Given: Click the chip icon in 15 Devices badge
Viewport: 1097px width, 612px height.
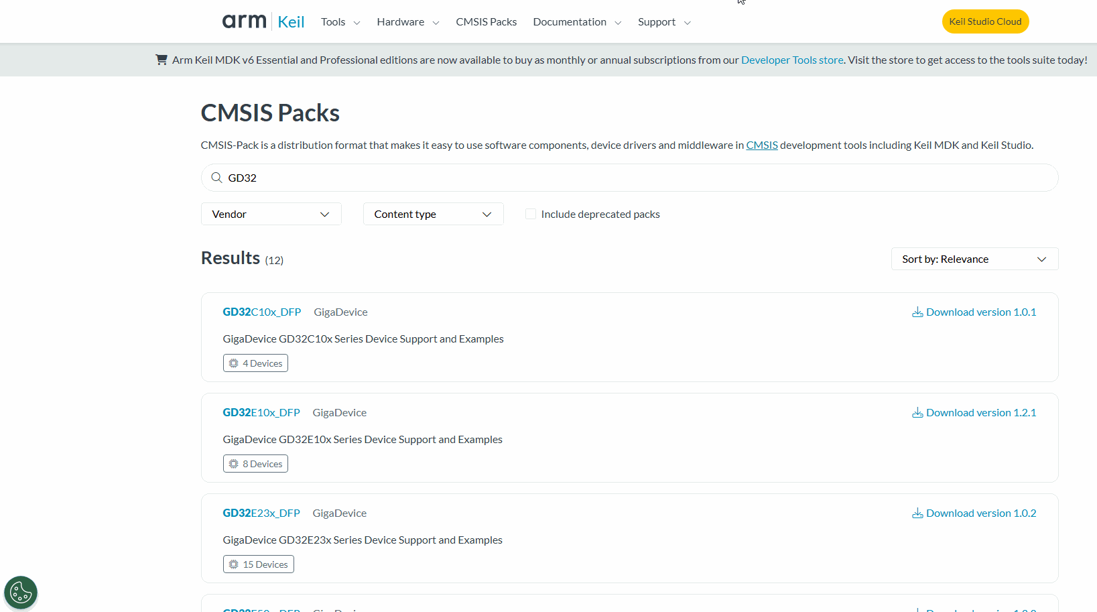Looking at the screenshot, I should [234, 564].
